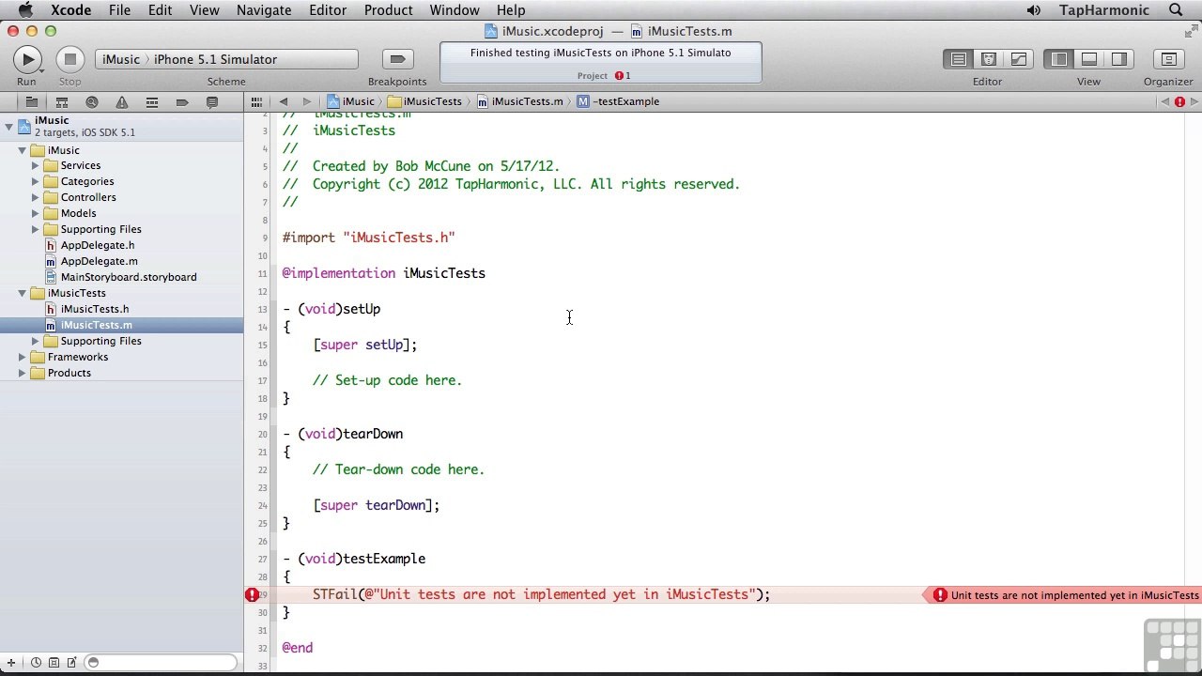Image resolution: width=1202 pixels, height=676 pixels.
Task: Collapse the iMusic group folder
Action: pyautogui.click(x=23, y=150)
